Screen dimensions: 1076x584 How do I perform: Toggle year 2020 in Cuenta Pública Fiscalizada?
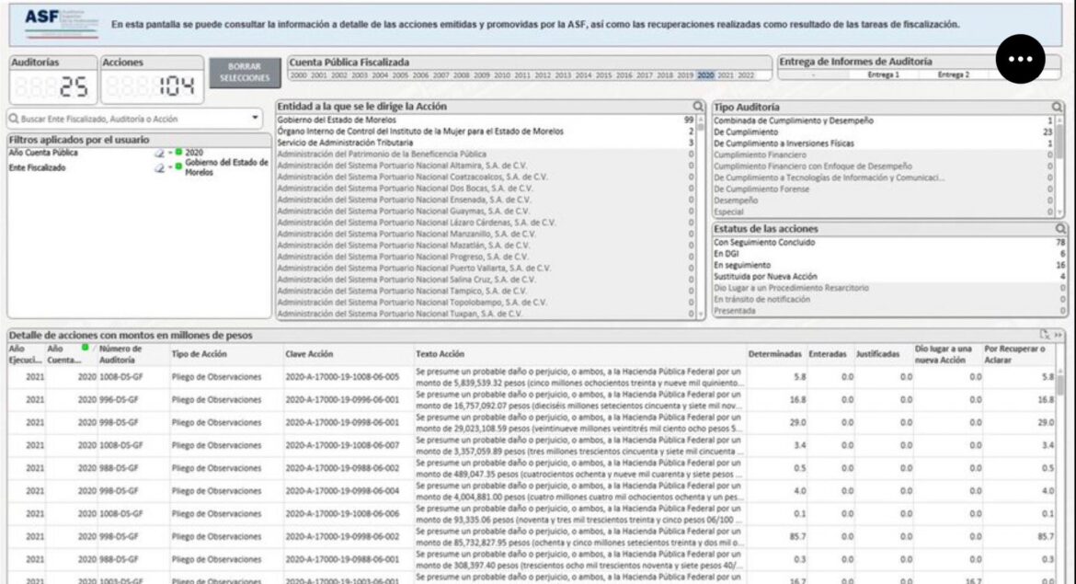tap(705, 75)
